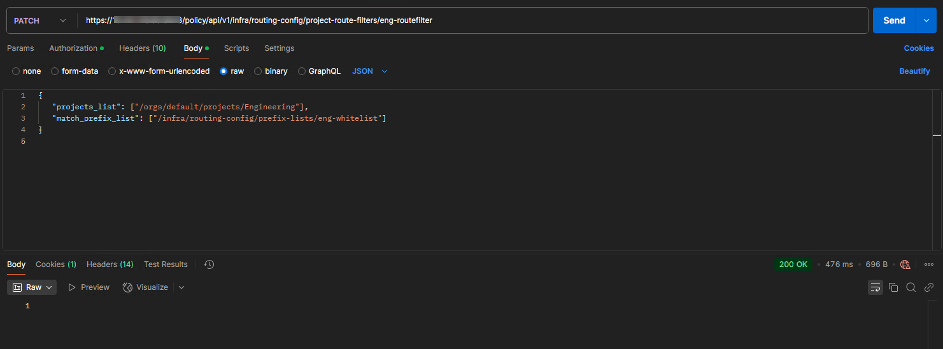The image size is (943, 349).
Task: Open search in response body
Action: pyautogui.click(x=911, y=287)
